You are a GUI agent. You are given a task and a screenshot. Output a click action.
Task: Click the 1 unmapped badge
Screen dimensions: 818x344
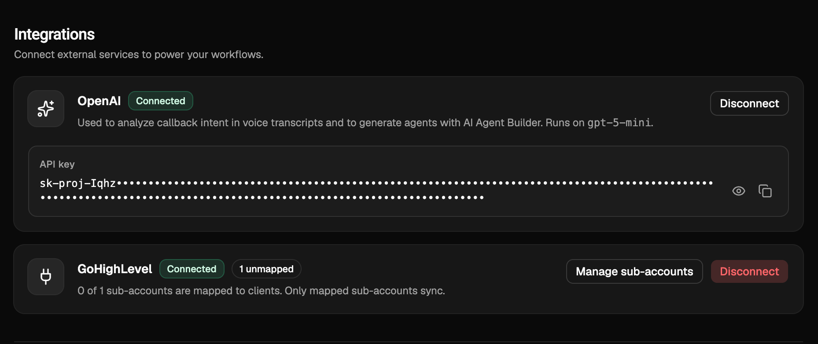[266, 269]
